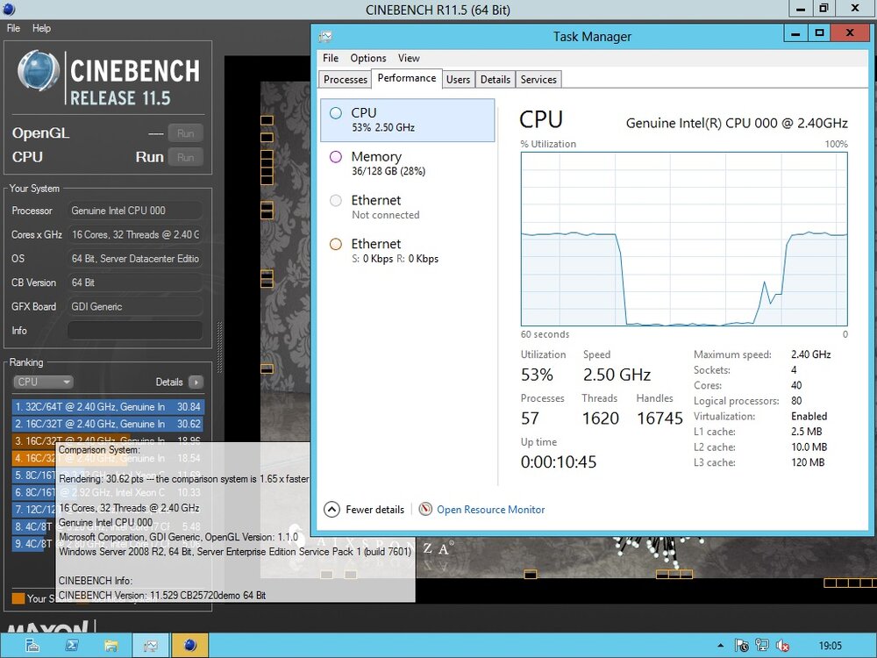Click the Cinebench title bar sphere icon
The width and height of the screenshot is (877, 658).
point(9,9)
